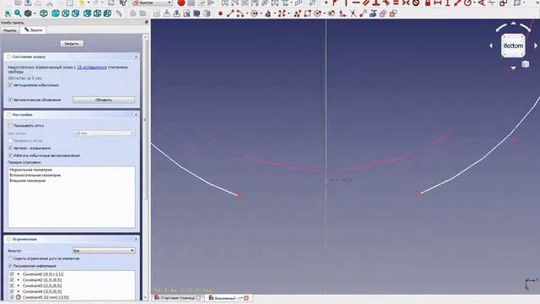Select the sketch arc tool
540x304 pixels.
click(x=240, y=14)
